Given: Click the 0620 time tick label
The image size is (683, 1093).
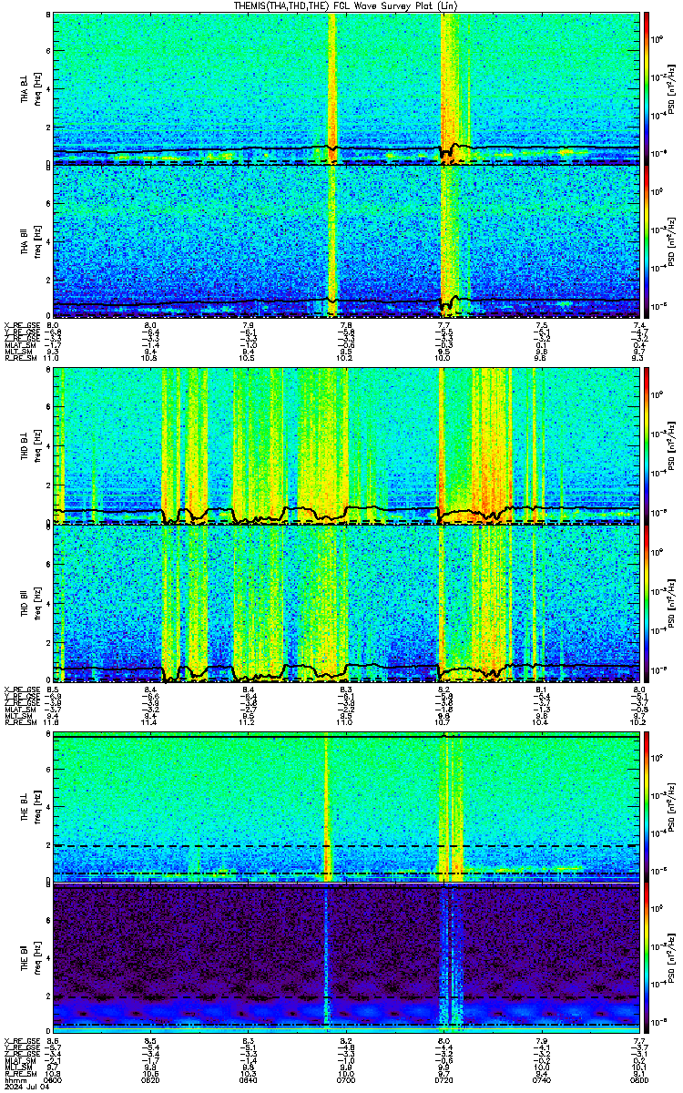Looking at the screenshot, I should pyautogui.click(x=151, y=1078).
